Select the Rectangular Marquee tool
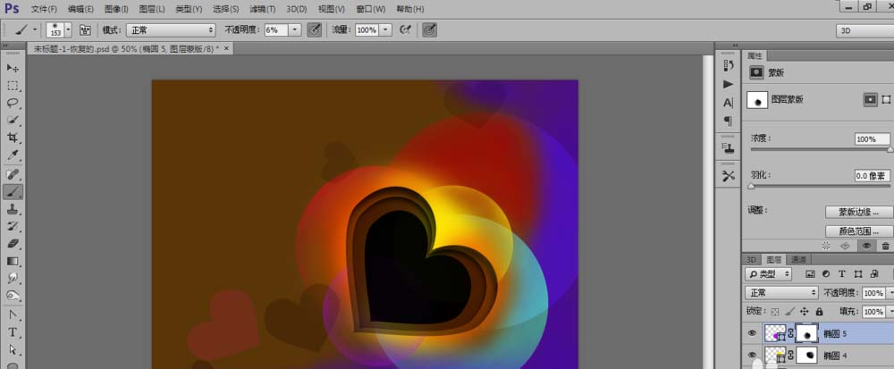Viewport: 894px width, 369px height. [x=13, y=86]
